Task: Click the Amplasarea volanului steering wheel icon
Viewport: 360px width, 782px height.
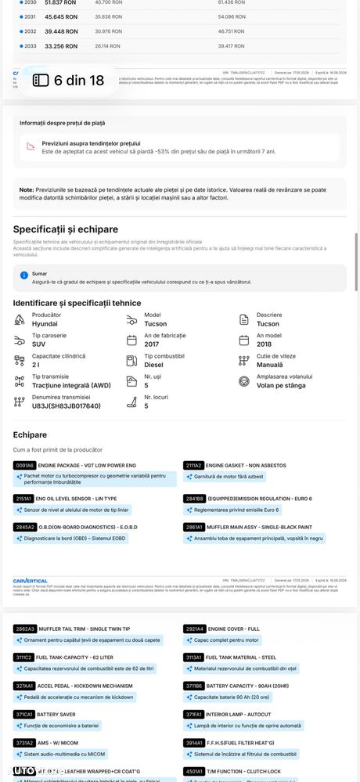Action: pos(244,381)
